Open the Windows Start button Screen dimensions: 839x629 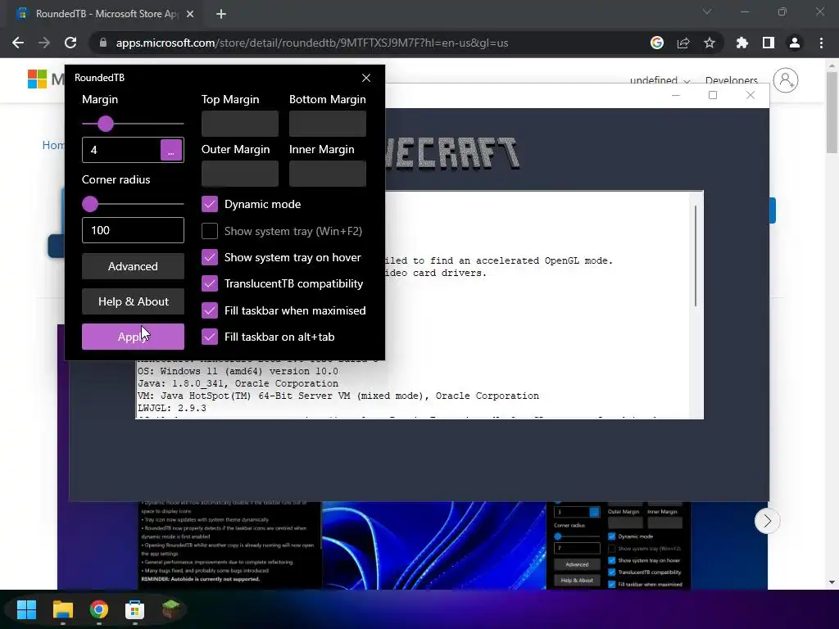[x=26, y=609]
